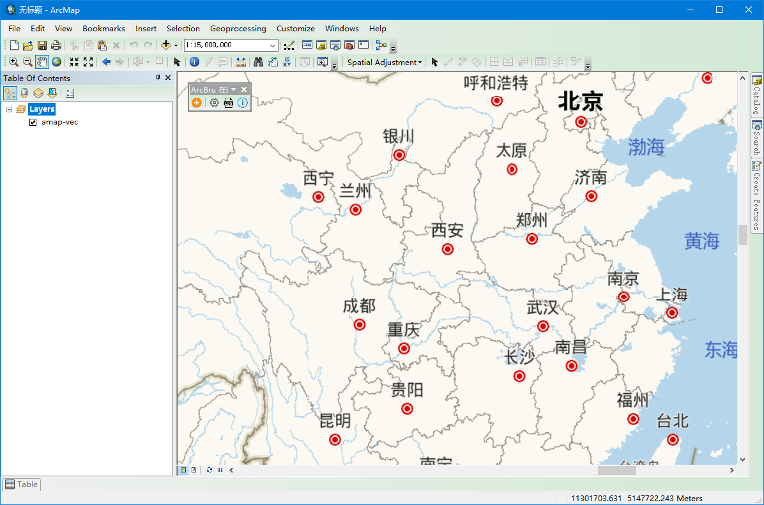Open the ArcToolbox window

click(349, 45)
